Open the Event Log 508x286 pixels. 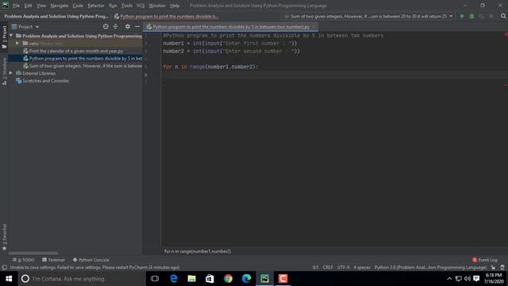485,260
